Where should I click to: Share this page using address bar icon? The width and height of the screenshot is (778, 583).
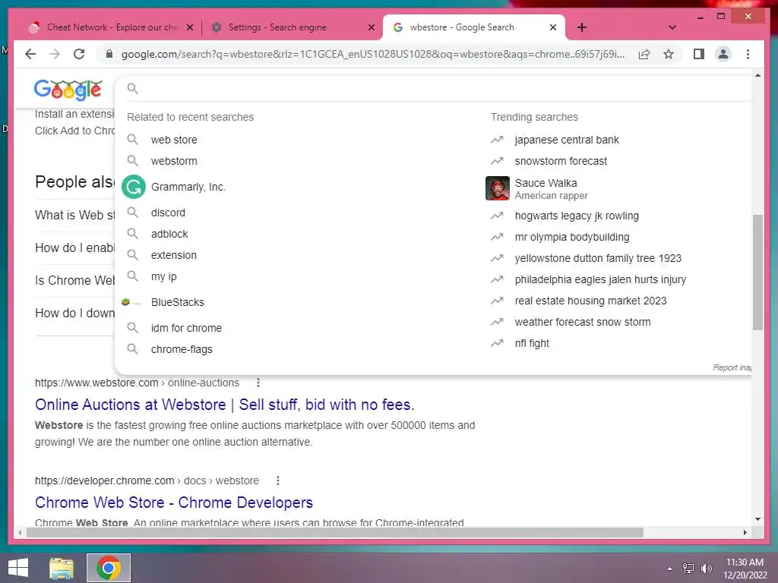pyautogui.click(x=644, y=54)
